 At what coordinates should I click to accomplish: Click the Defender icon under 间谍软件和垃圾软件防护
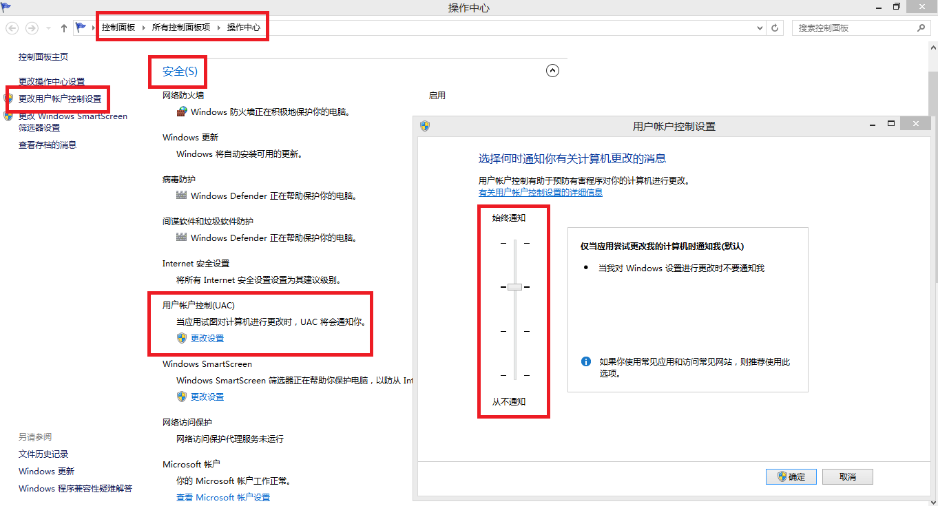pyautogui.click(x=182, y=238)
